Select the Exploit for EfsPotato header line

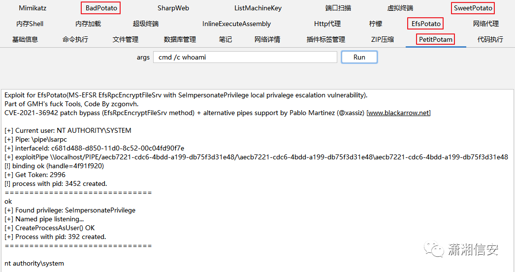tap(186, 95)
